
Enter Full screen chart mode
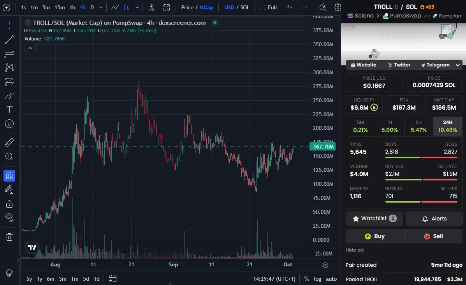click(268, 7)
